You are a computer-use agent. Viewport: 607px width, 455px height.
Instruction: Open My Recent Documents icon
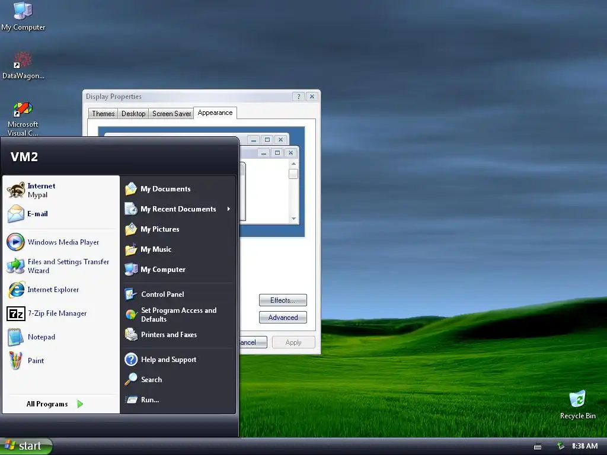[131, 209]
